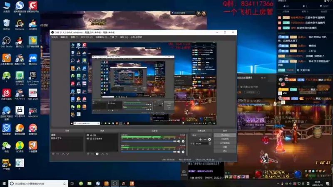Toggle visibility eye of first source

pos(88,135)
